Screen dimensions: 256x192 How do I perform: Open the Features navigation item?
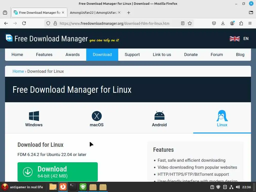point(44,55)
